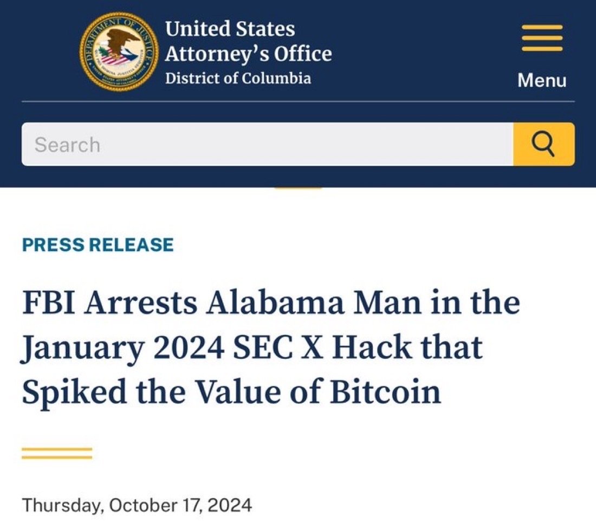The image size is (596, 522).
Task: Click the thin separator line under header
Action: click(x=298, y=101)
